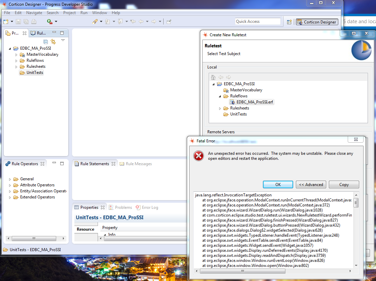Expand Entity/Association Operators folder

(10, 191)
